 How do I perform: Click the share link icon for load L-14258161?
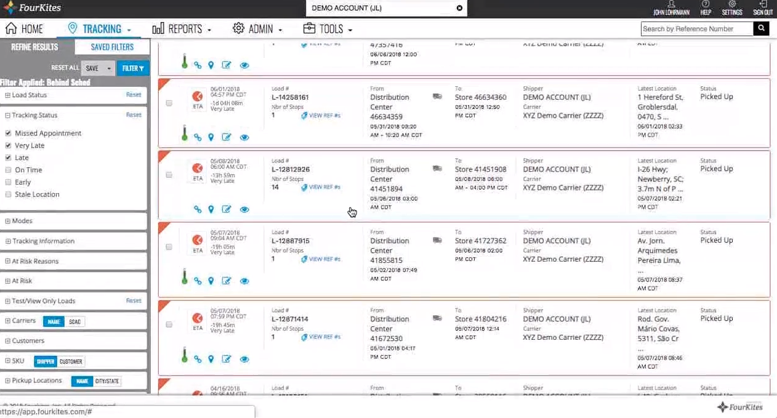tap(198, 137)
